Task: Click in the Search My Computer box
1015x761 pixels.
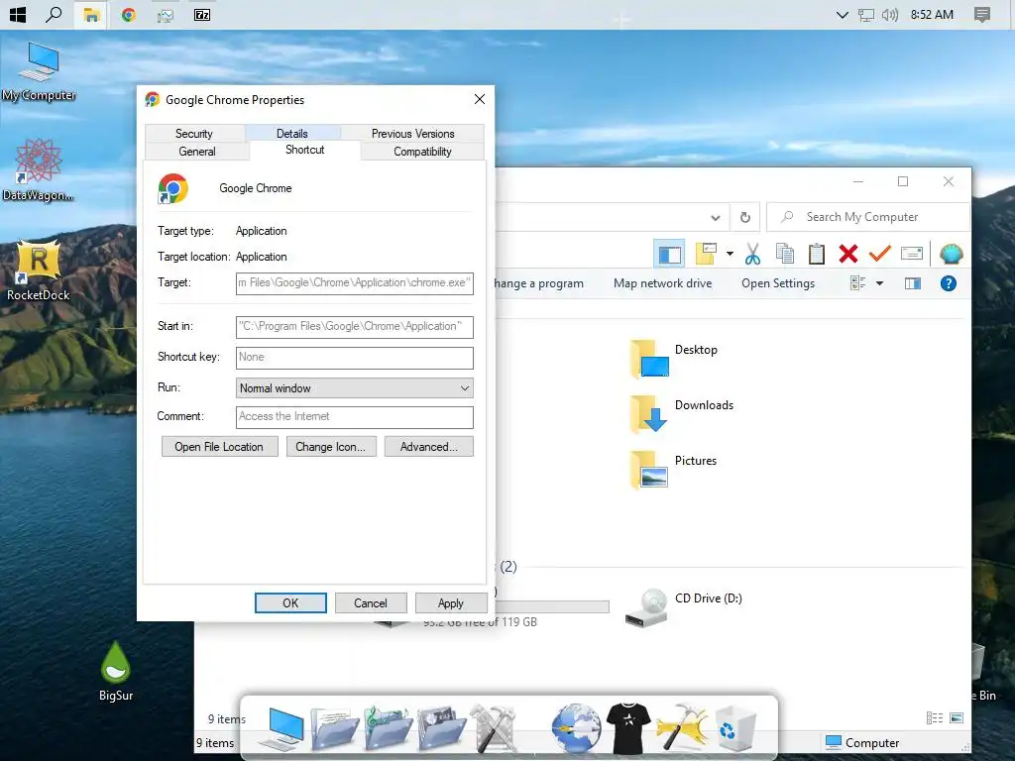Action: pyautogui.click(x=867, y=217)
